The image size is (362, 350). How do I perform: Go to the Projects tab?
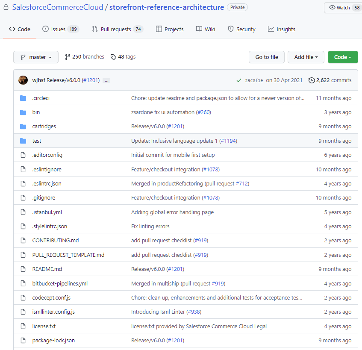tap(170, 29)
